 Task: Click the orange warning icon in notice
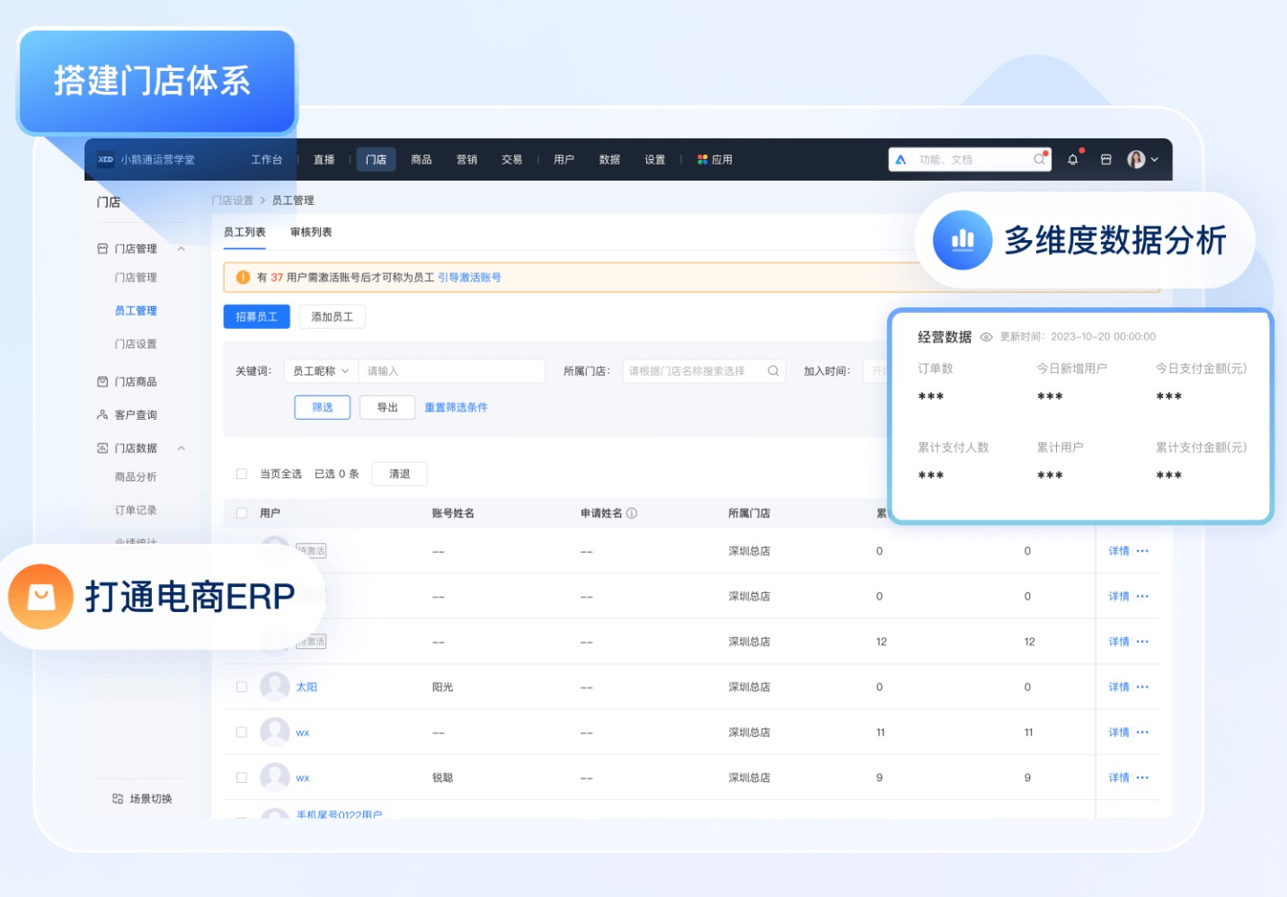[243, 278]
